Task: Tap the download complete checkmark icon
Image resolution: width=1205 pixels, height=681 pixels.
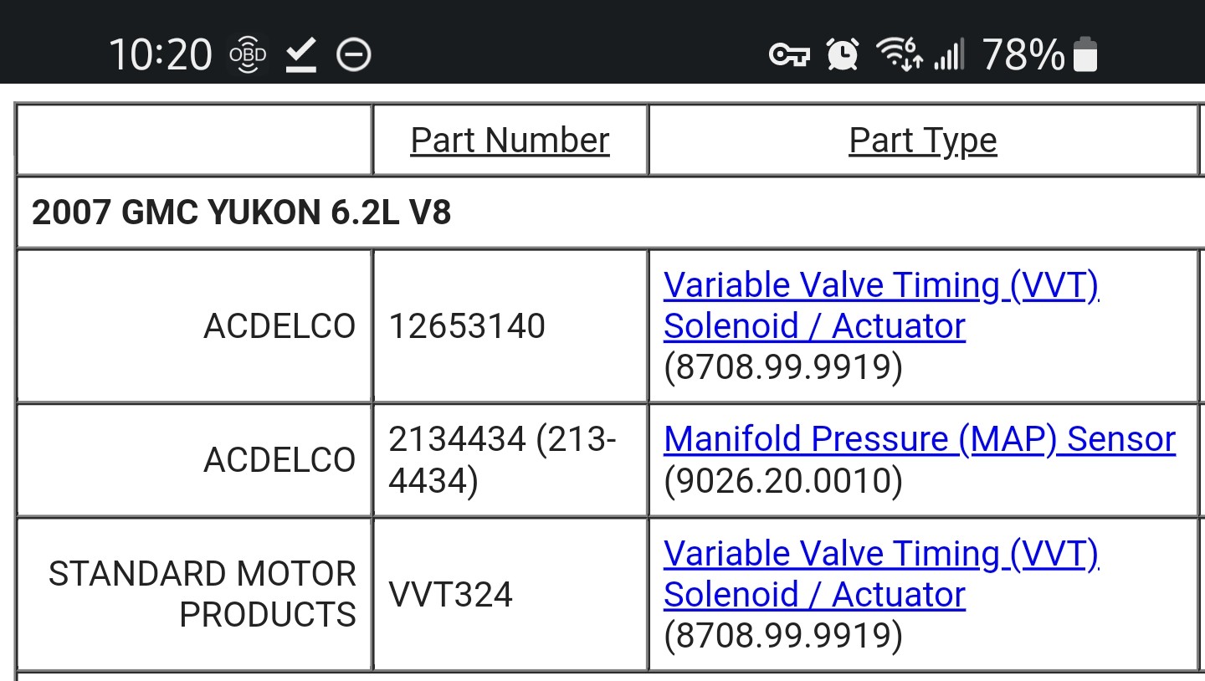Action: click(x=300, y=56)
